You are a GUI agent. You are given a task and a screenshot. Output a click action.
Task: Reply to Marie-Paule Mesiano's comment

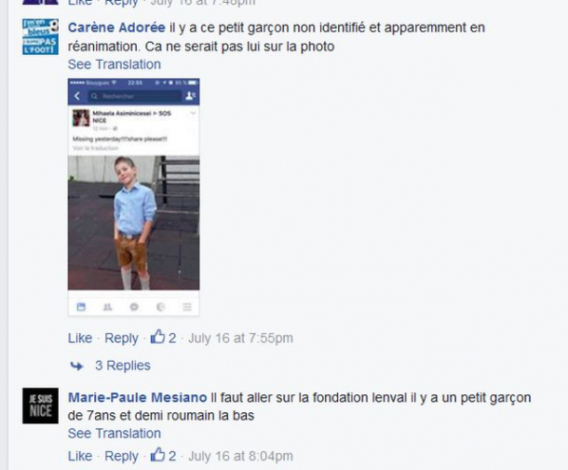coord(121,456)
